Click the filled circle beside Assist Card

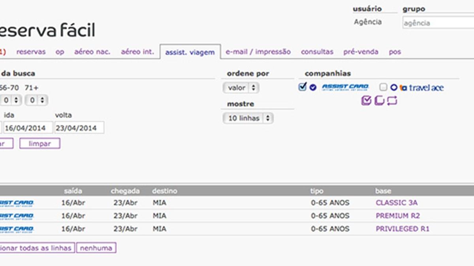click(313, 87)
